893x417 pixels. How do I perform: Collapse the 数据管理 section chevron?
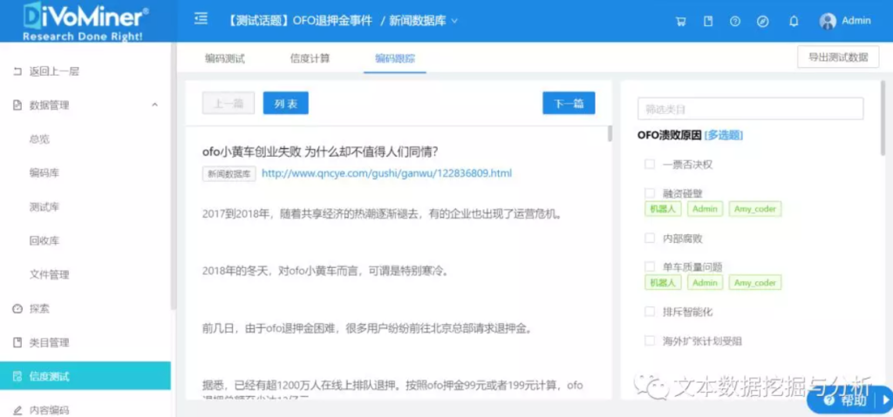click(154, 105)
